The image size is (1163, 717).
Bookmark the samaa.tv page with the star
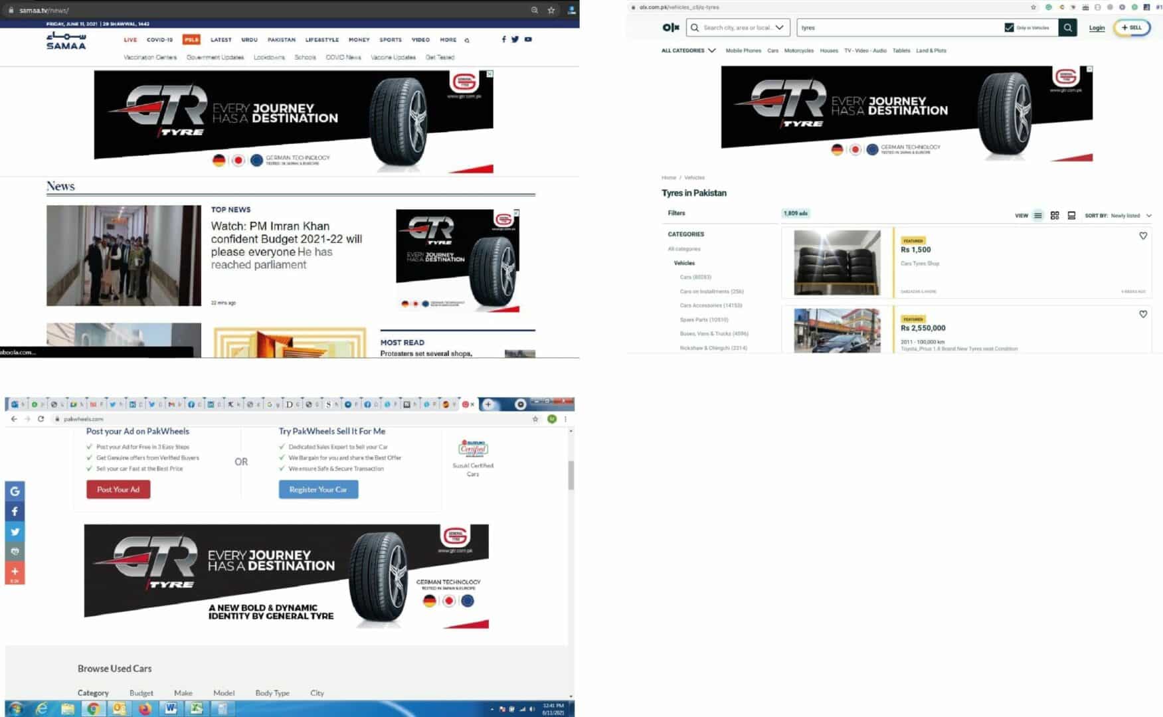point(551,10)
